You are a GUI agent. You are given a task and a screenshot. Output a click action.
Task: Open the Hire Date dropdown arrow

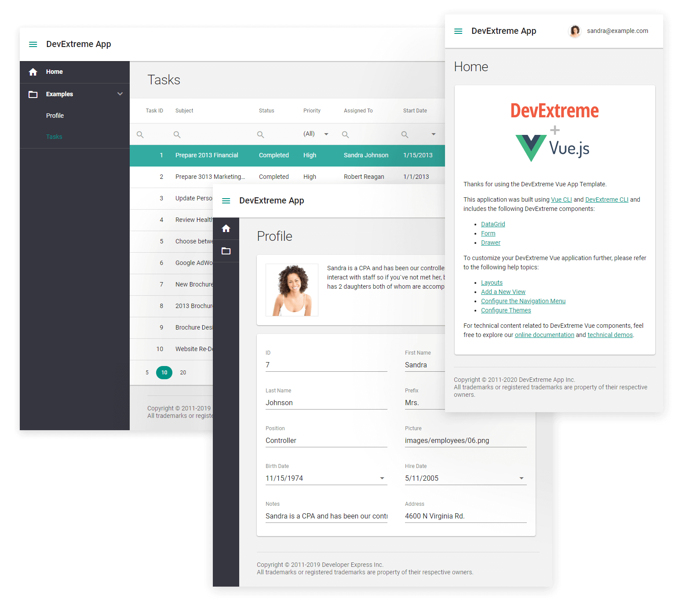[522, 478]
